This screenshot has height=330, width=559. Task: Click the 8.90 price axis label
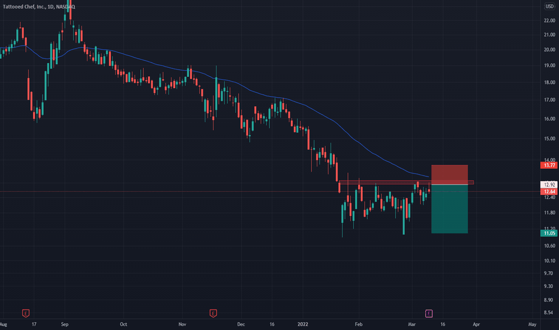tap(549, 299)
